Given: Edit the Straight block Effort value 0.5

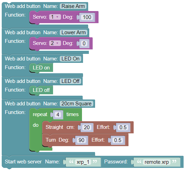Looking at the screenshot, I should click(123, 127).
